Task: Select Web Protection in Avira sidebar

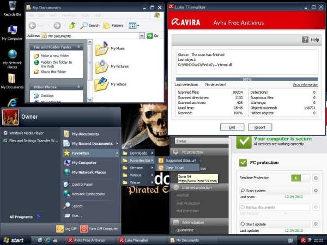Action: coord(188,203)
